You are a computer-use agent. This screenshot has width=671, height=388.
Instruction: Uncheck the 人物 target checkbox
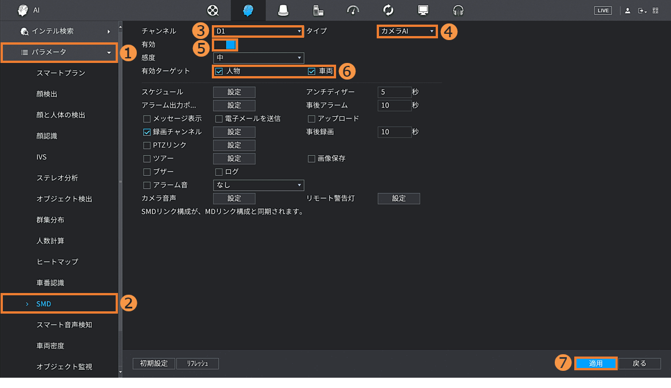(219, 72)
